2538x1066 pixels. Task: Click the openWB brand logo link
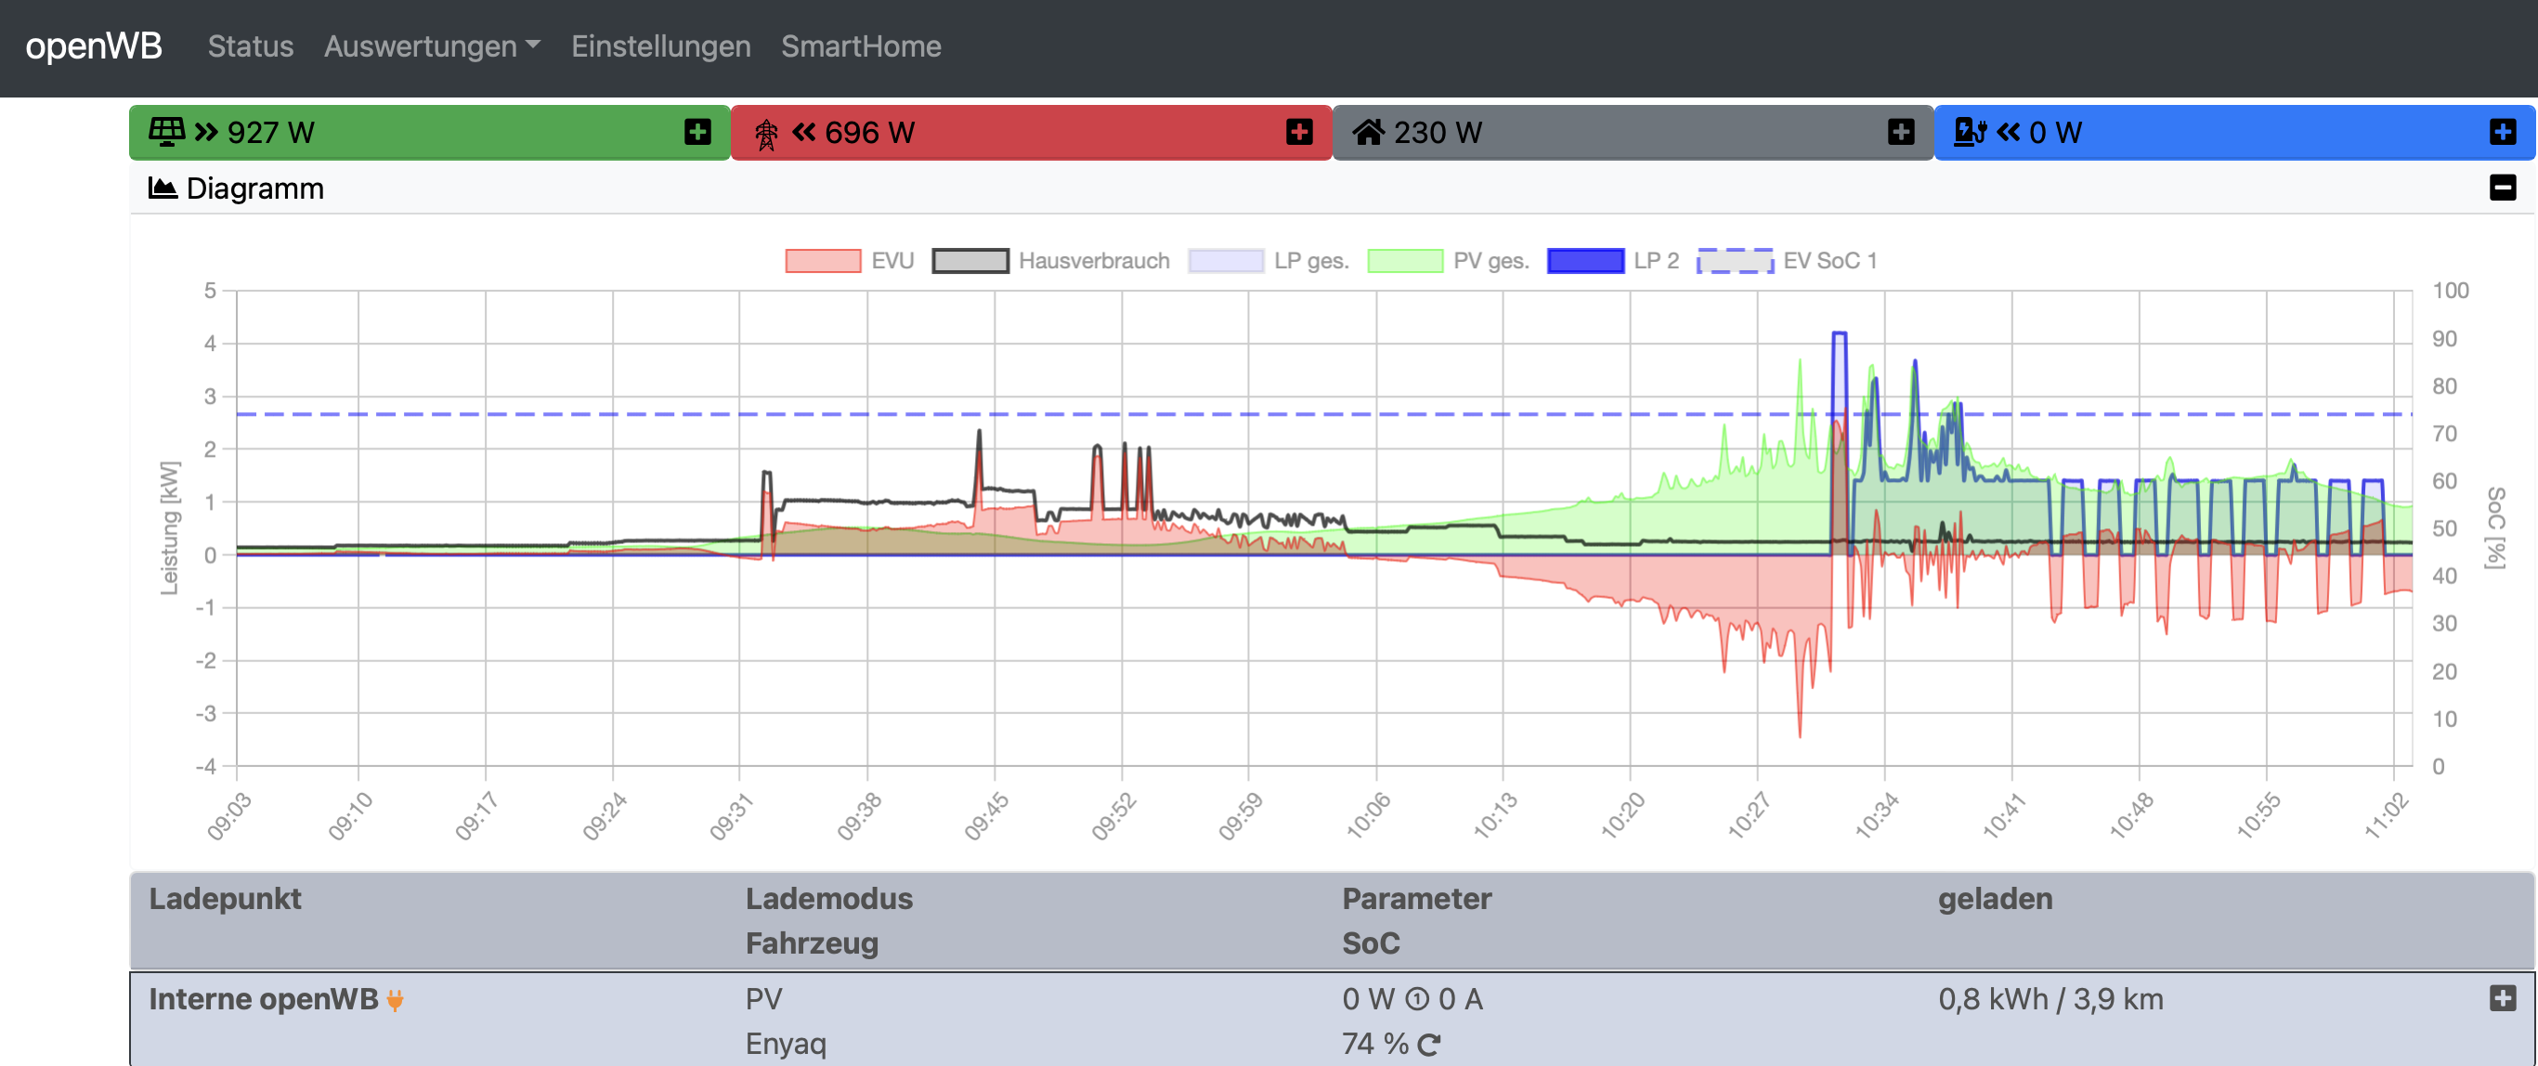94,46
